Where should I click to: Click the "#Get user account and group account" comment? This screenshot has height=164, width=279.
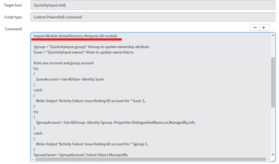[64, 63]
